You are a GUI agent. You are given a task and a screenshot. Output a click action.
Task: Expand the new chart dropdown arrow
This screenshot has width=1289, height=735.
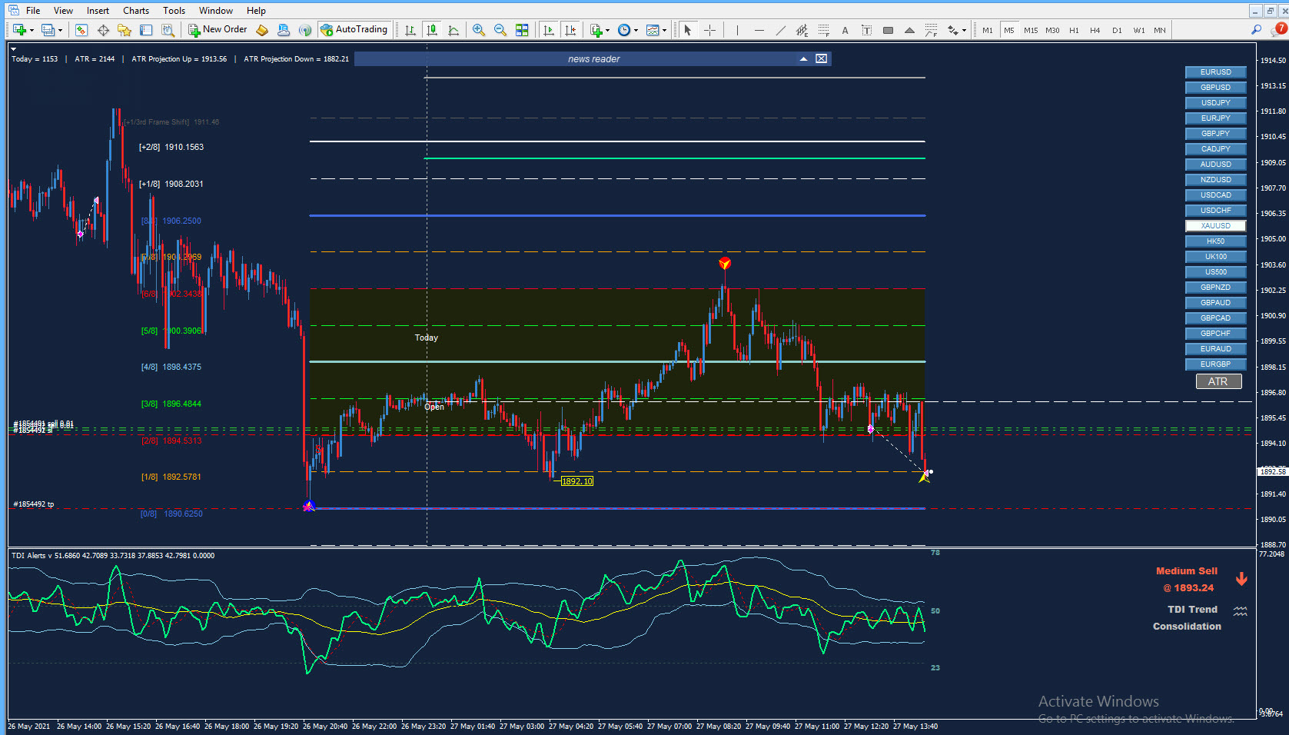[x=32, y=30]
